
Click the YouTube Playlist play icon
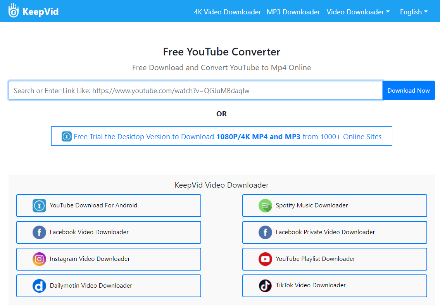tap(265, 259)
